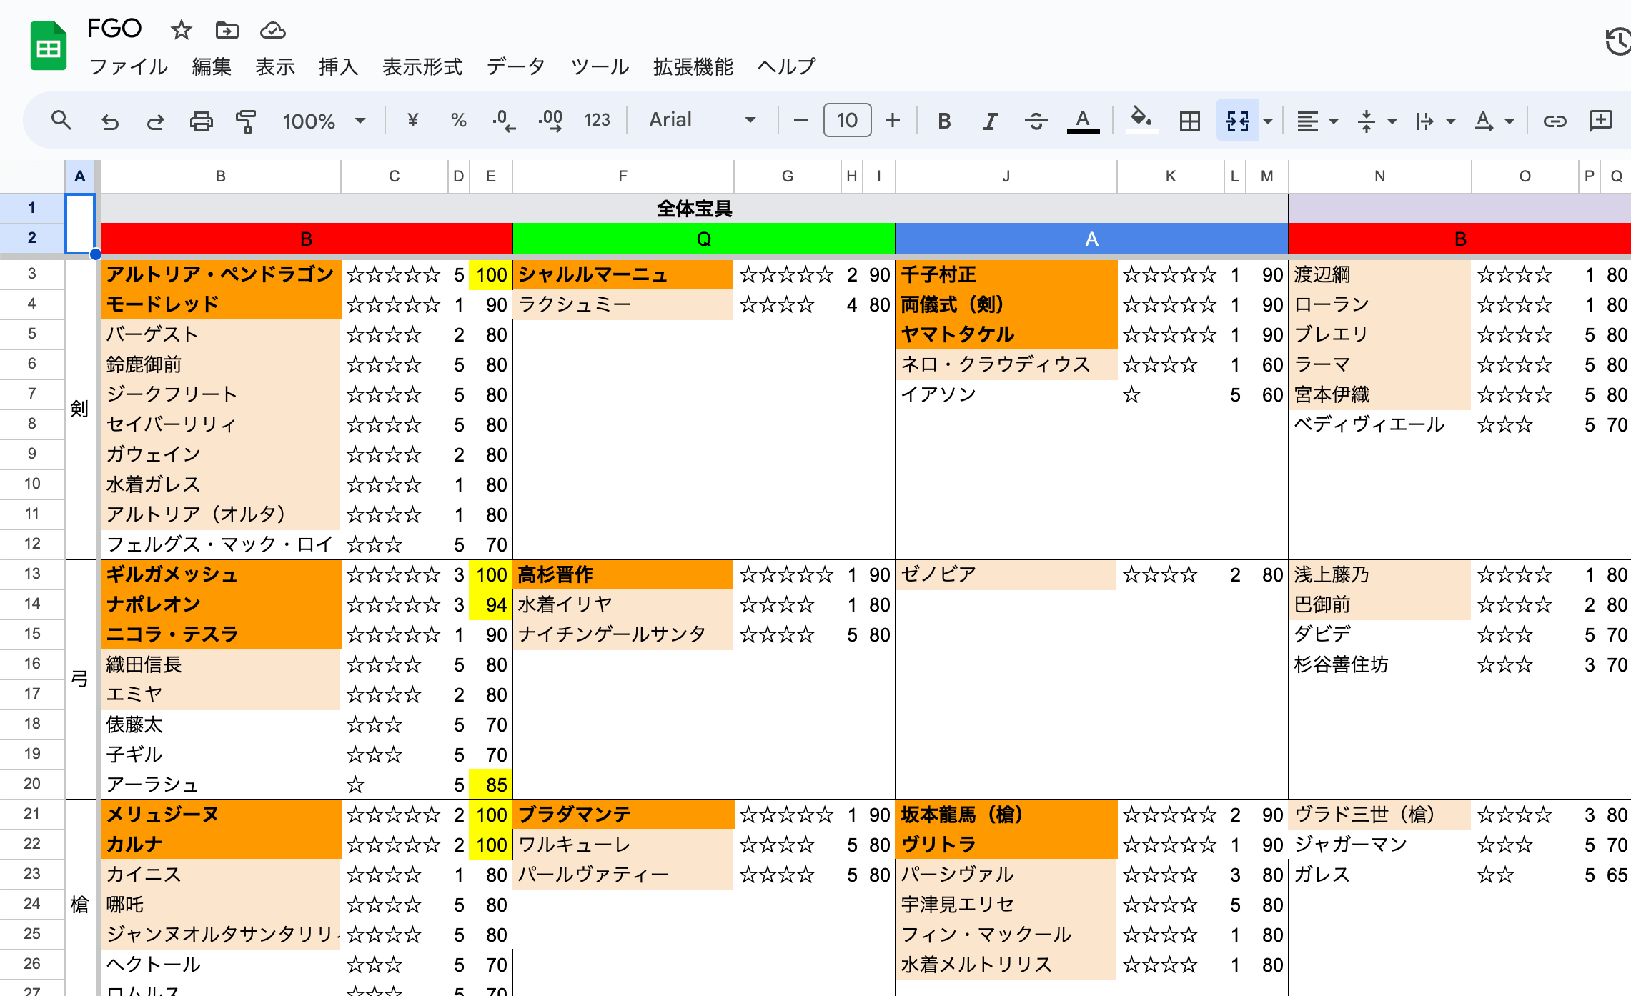Insert a link

[1555, 121]
